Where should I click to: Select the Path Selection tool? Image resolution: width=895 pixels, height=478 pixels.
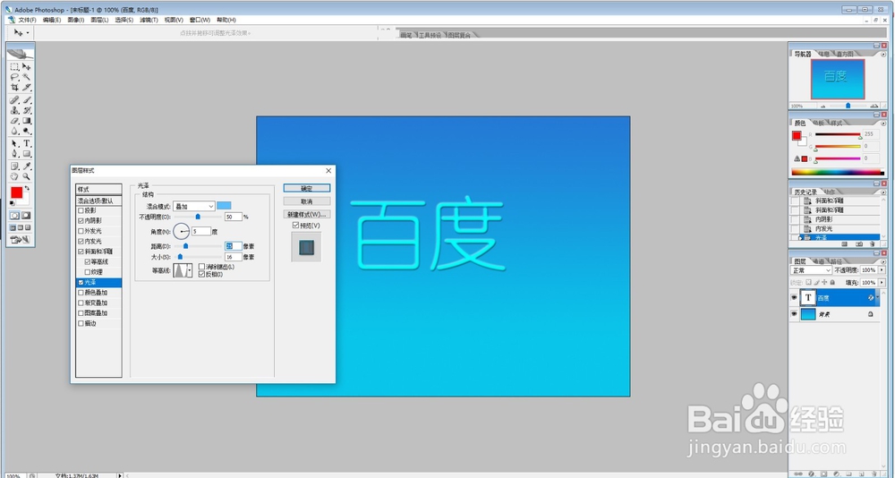[x=15, y=143]
